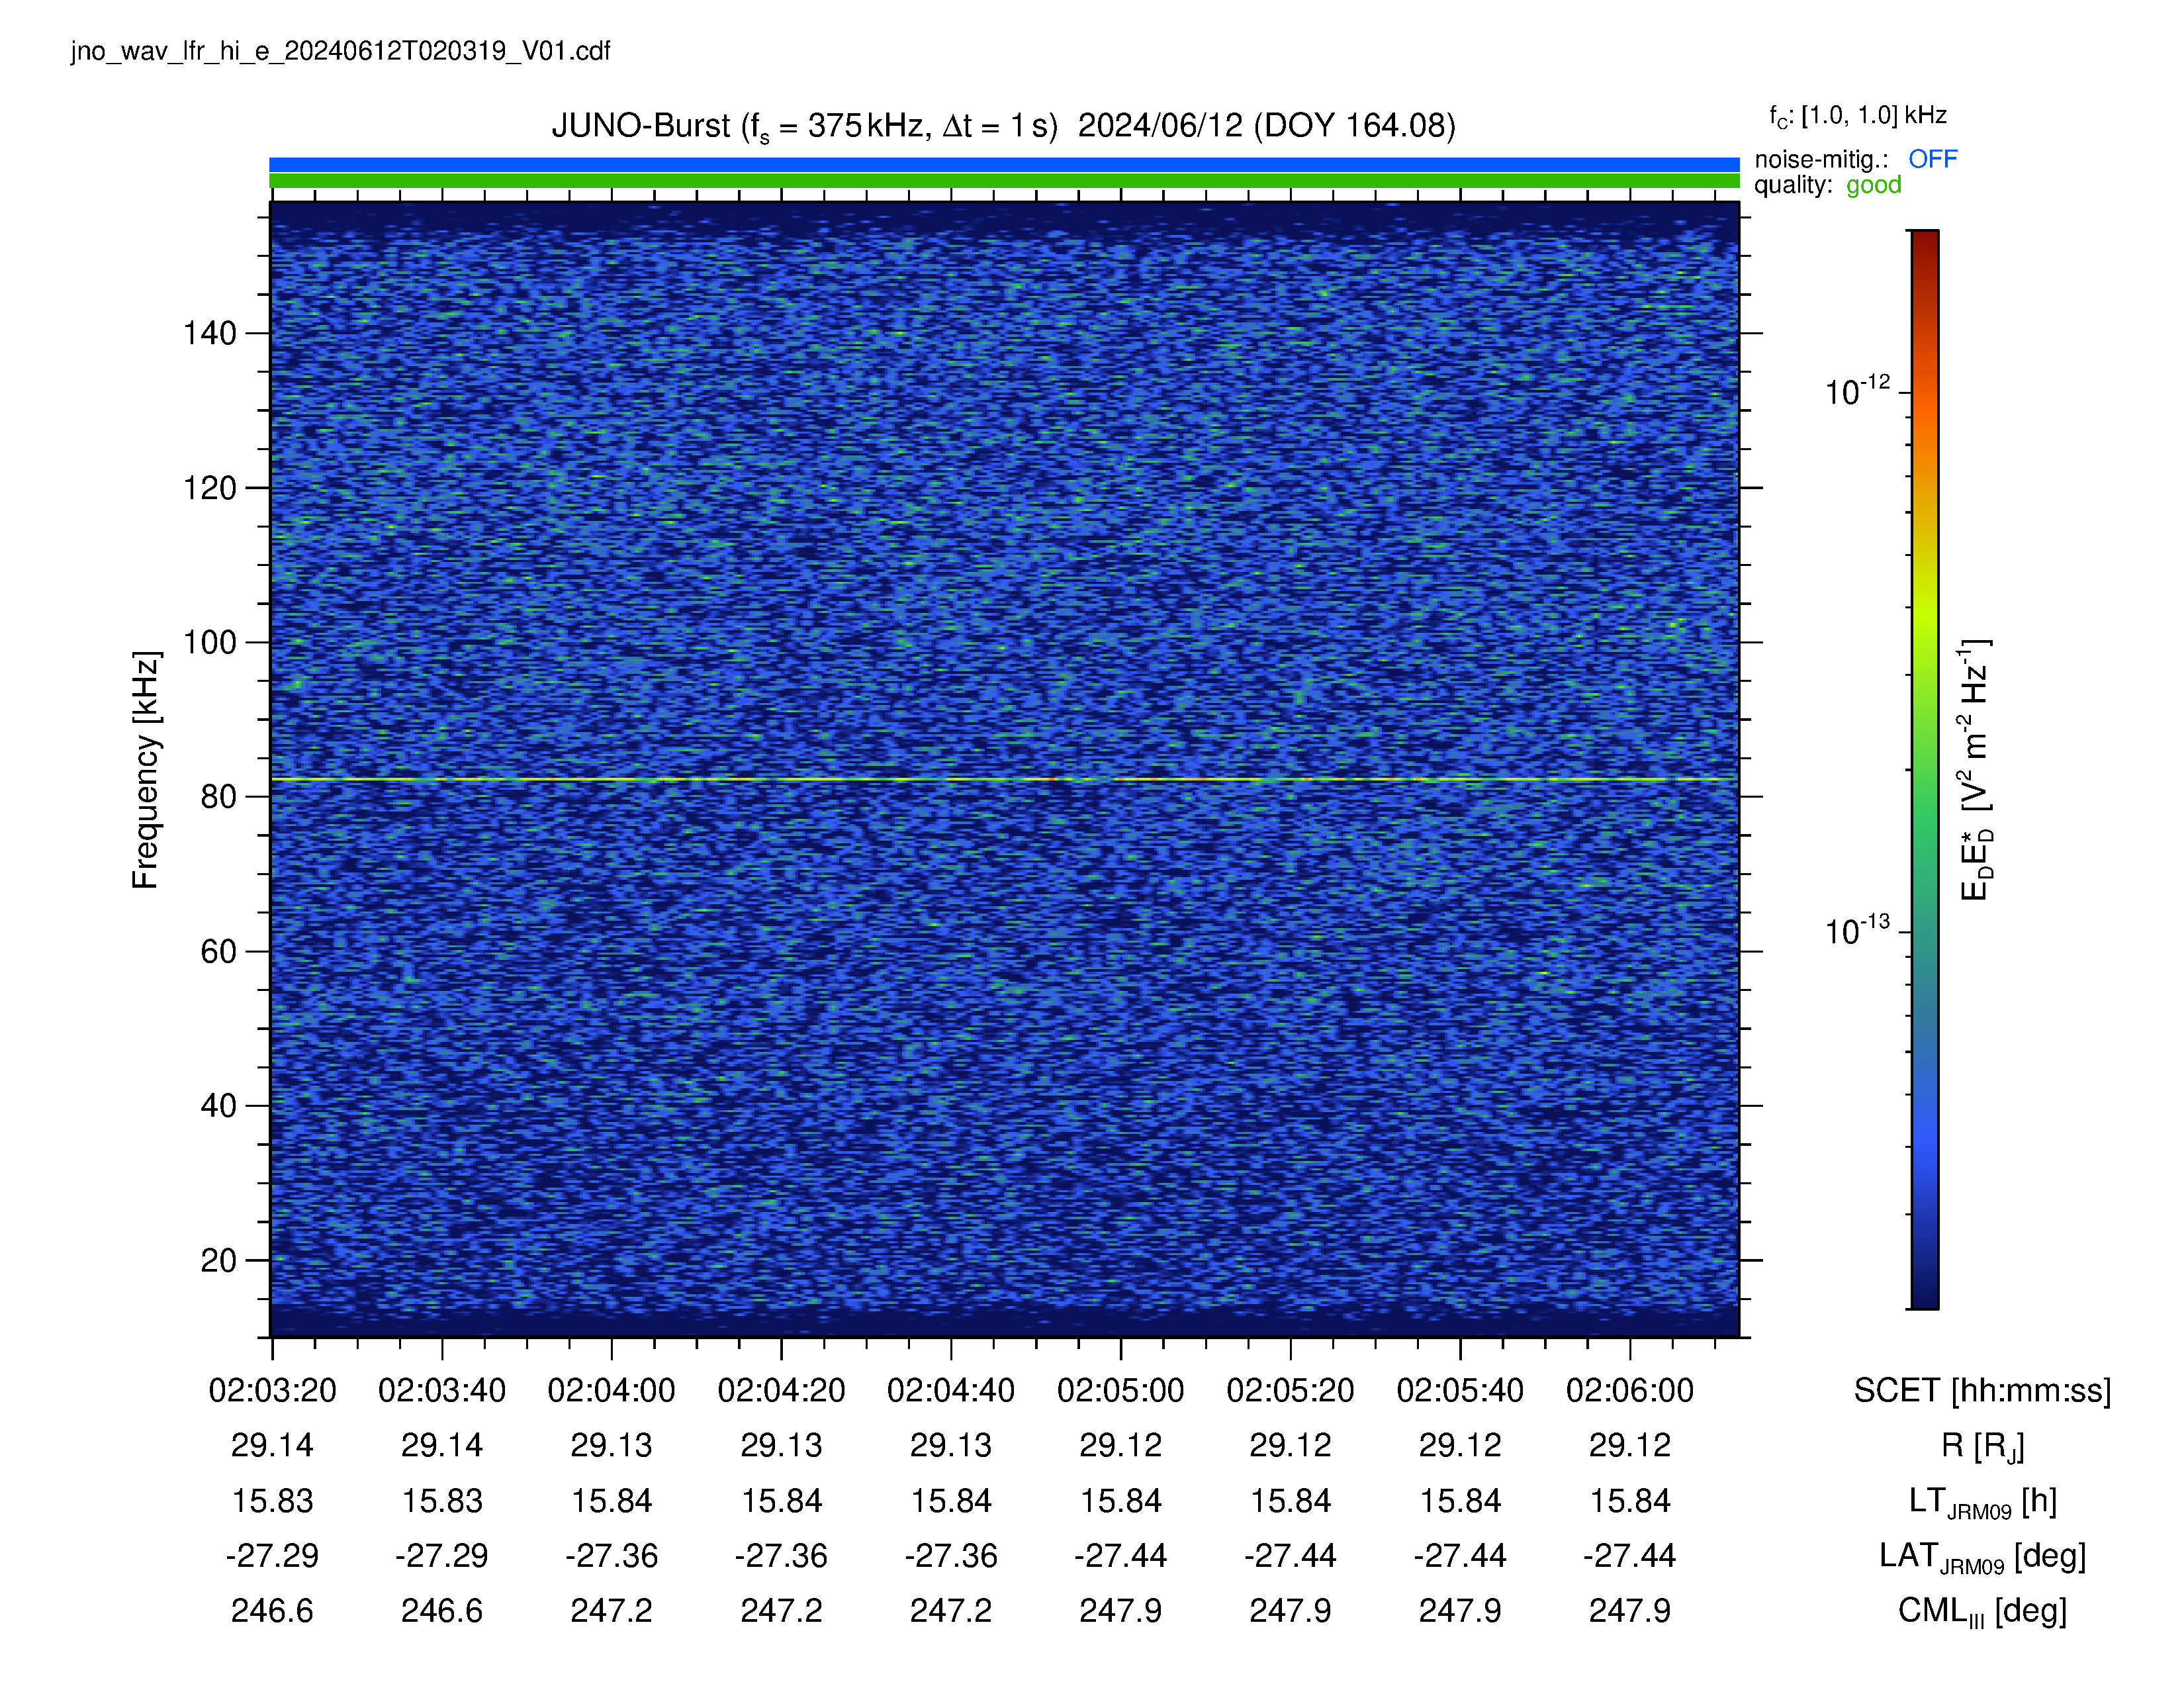
Task: Click the 140 kHz tick label
Action: point(210,333)
